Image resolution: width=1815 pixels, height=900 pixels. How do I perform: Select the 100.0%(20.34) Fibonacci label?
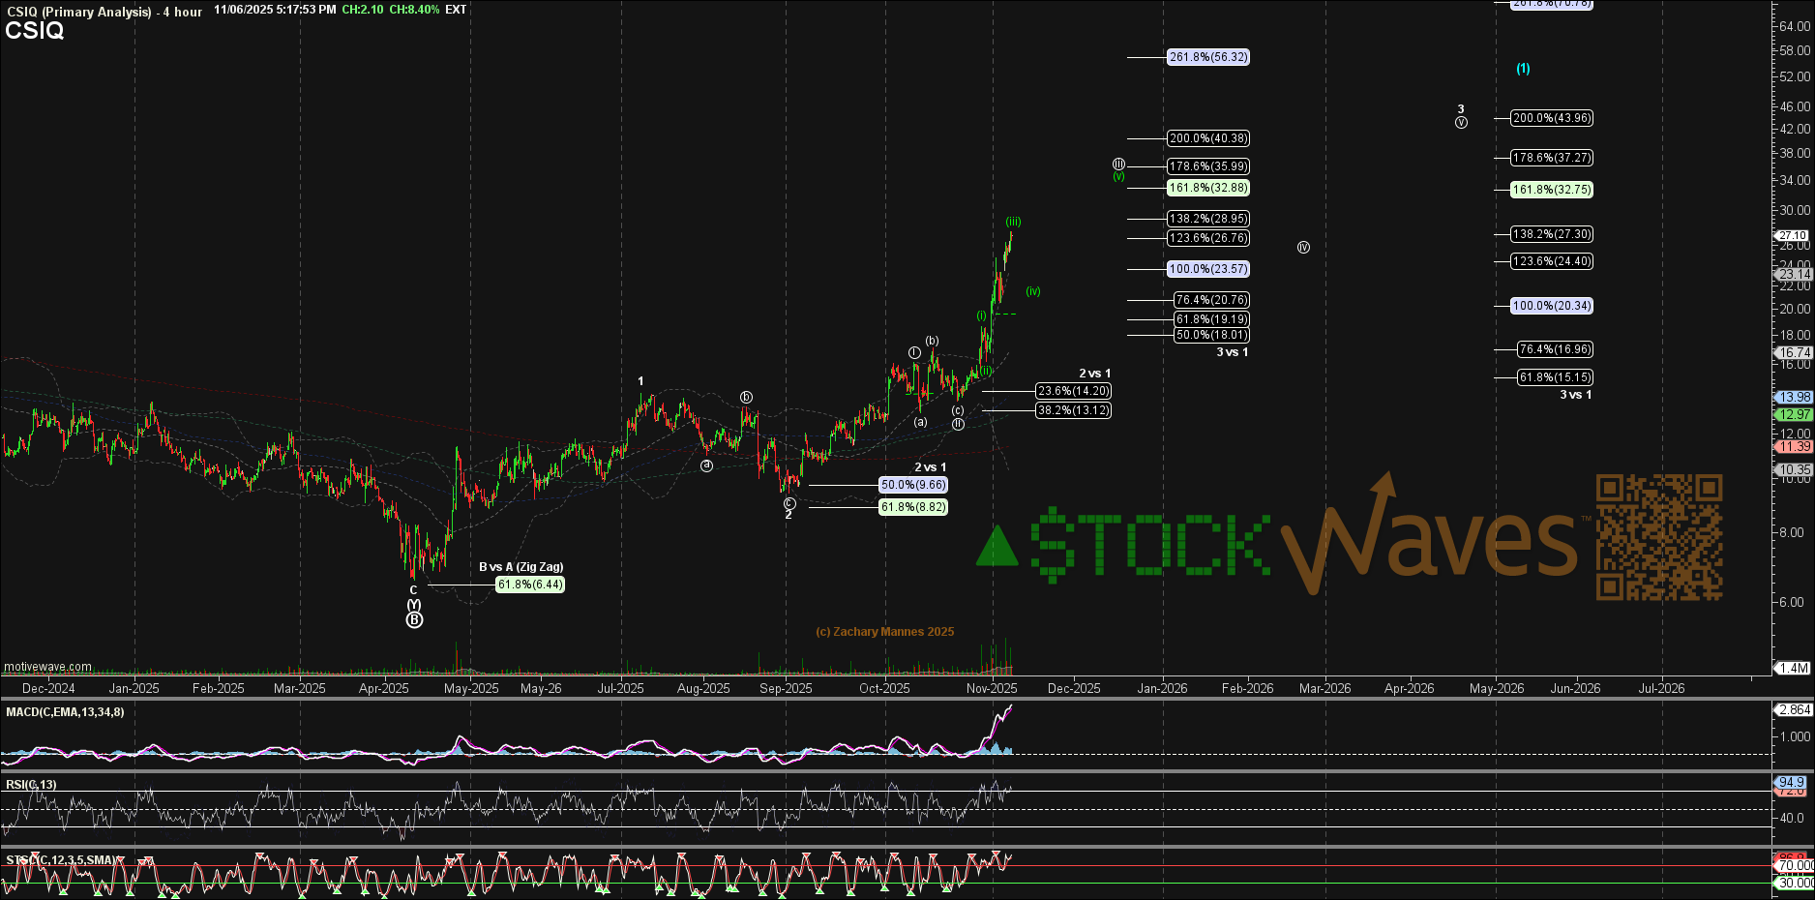pos(1552,306)
